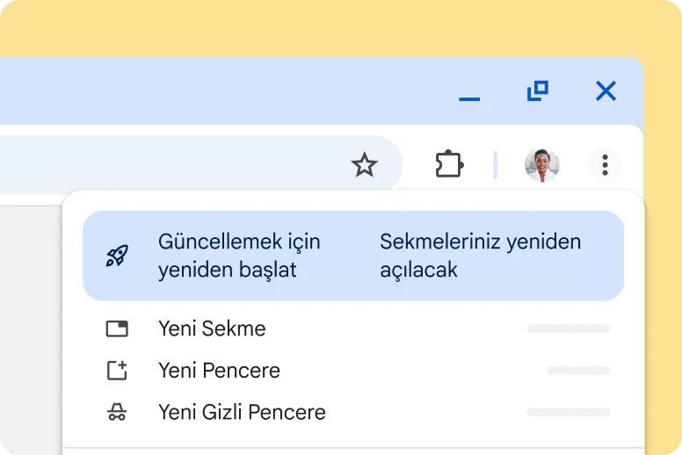Image resolution: width=682 pixels, height=455 pixels.
Task: Click the shortcut placeholder next to Yeni Sekme
Action: coord(568,329)
